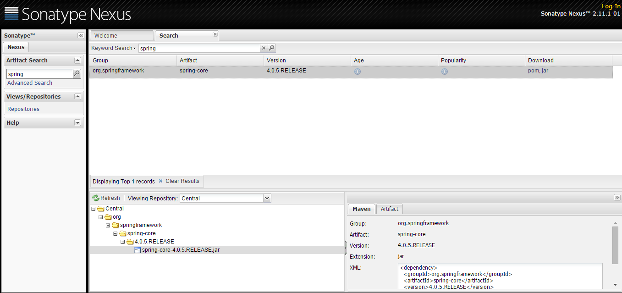Click the Download column header
This screenshot has height=293, width=622.
[568, 60]
